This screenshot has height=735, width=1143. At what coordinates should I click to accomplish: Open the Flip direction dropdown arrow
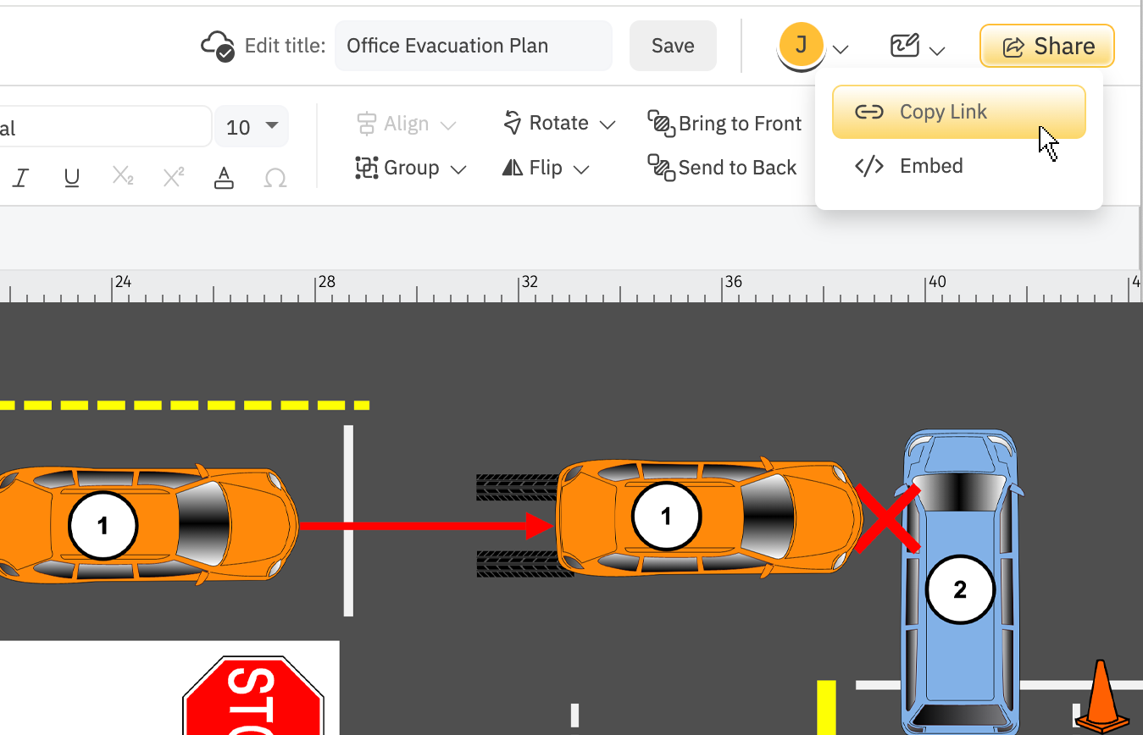click(583, 168)
